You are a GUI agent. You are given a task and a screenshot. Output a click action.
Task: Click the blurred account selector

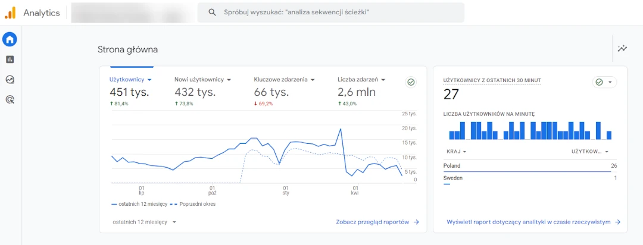point(130,12)
